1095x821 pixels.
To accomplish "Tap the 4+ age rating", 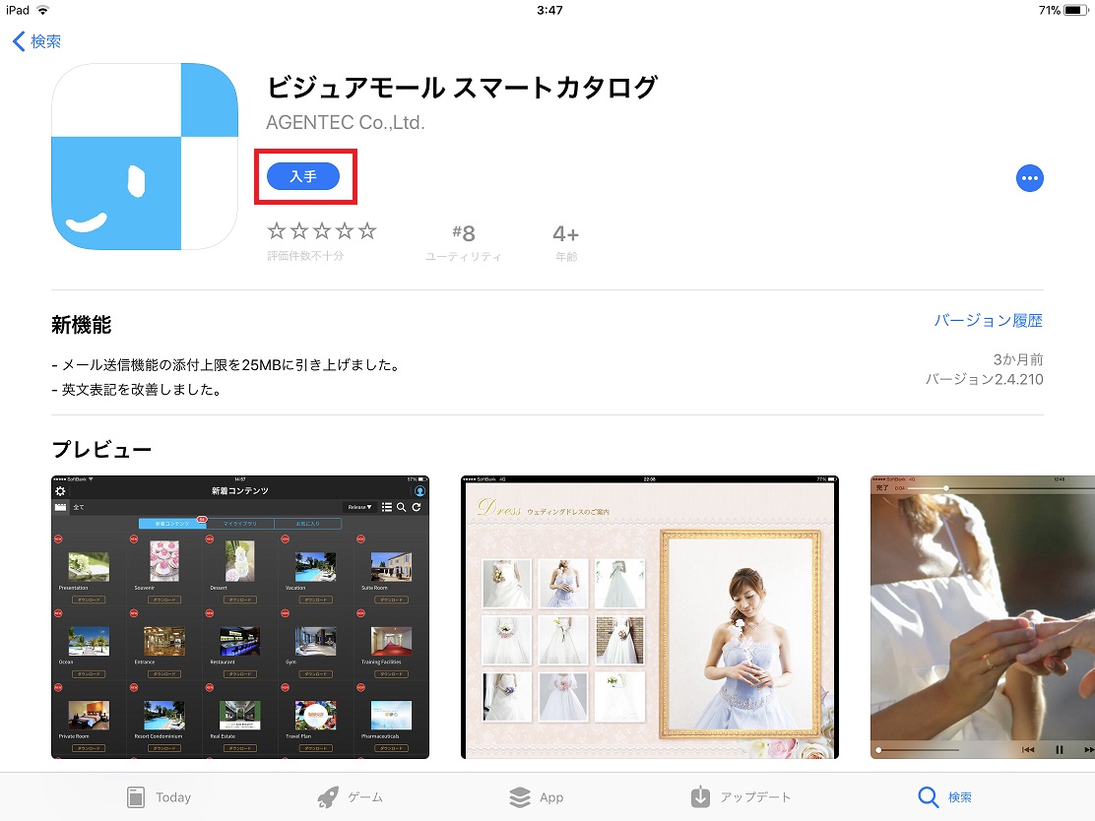I will (x=565, y=241).
